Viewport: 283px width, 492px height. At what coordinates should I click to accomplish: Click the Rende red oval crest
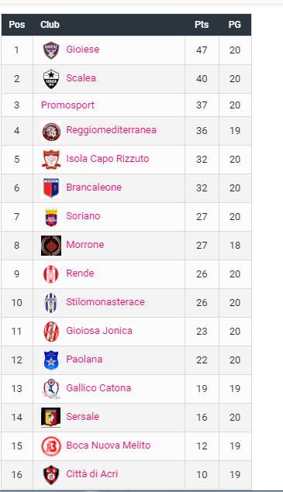tap(51, 274)
